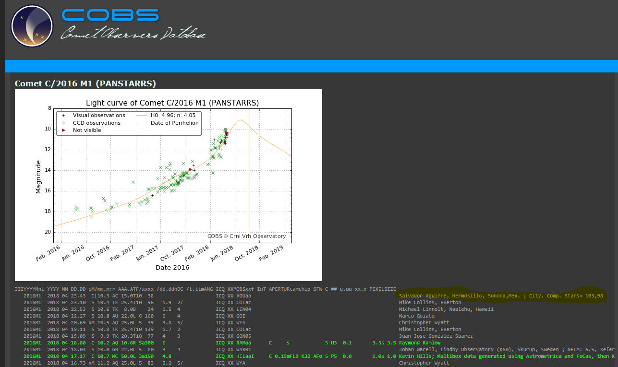618x367 pixels.
Task: Click the IIIYYYYMnL format header line
Action: (205, 289)
